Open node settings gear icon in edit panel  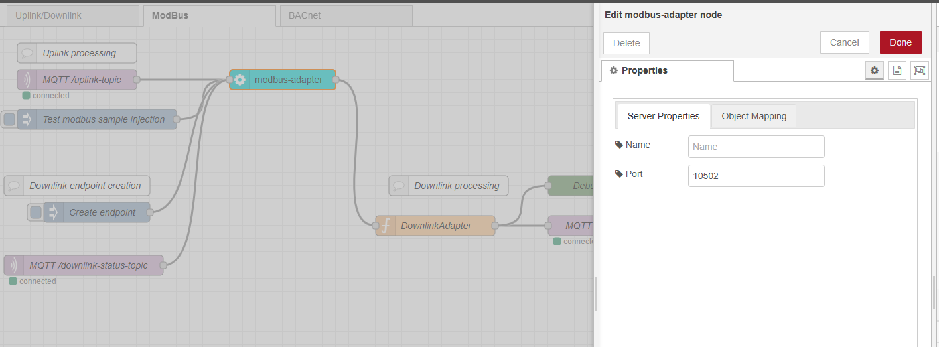click(874, 70)
